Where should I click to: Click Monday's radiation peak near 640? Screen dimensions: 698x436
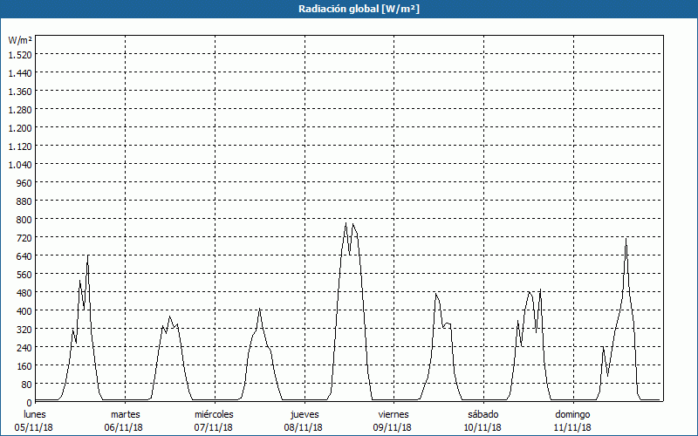(88, 255)
